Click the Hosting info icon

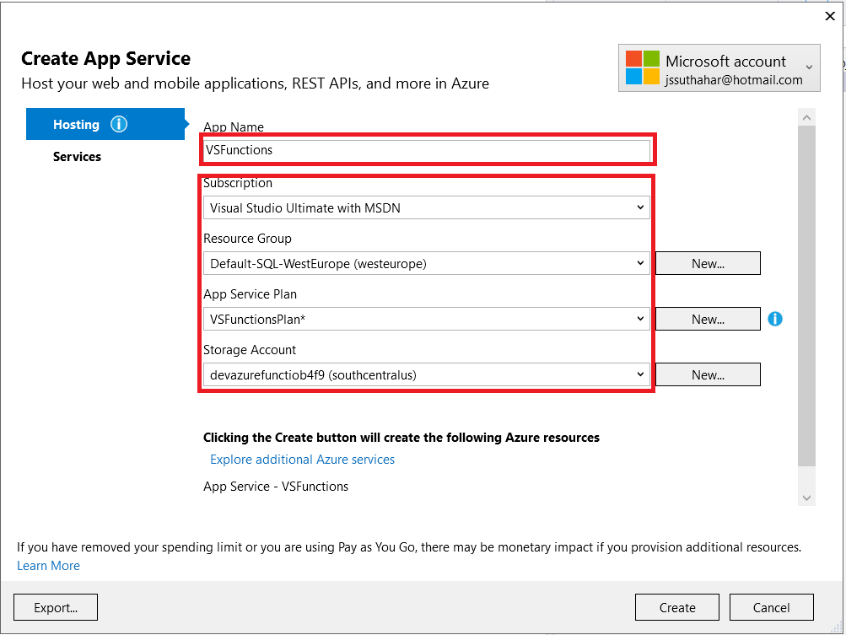tap(119, 124)
